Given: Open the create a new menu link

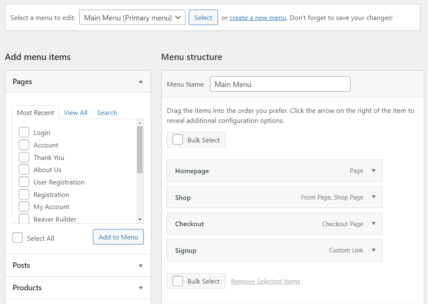Looking at the screenshot, I should tap(257, 17).
